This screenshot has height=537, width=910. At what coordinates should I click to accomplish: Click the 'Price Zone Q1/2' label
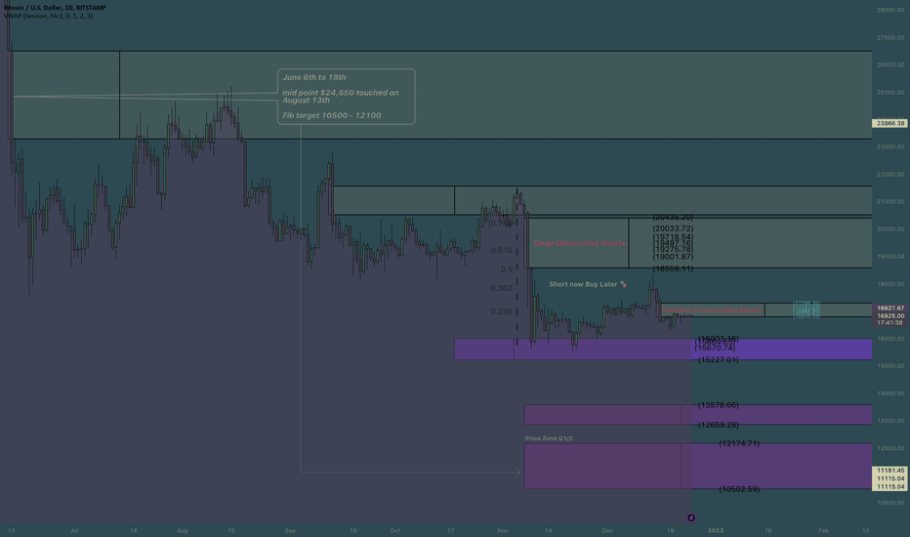(x=549, y=438)
